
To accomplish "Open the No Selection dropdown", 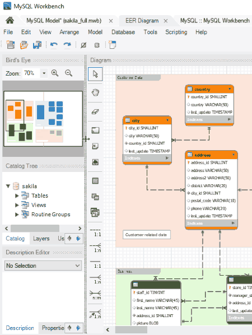I will [x=43, y=266].
